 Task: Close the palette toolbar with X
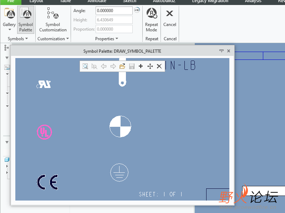159,66
